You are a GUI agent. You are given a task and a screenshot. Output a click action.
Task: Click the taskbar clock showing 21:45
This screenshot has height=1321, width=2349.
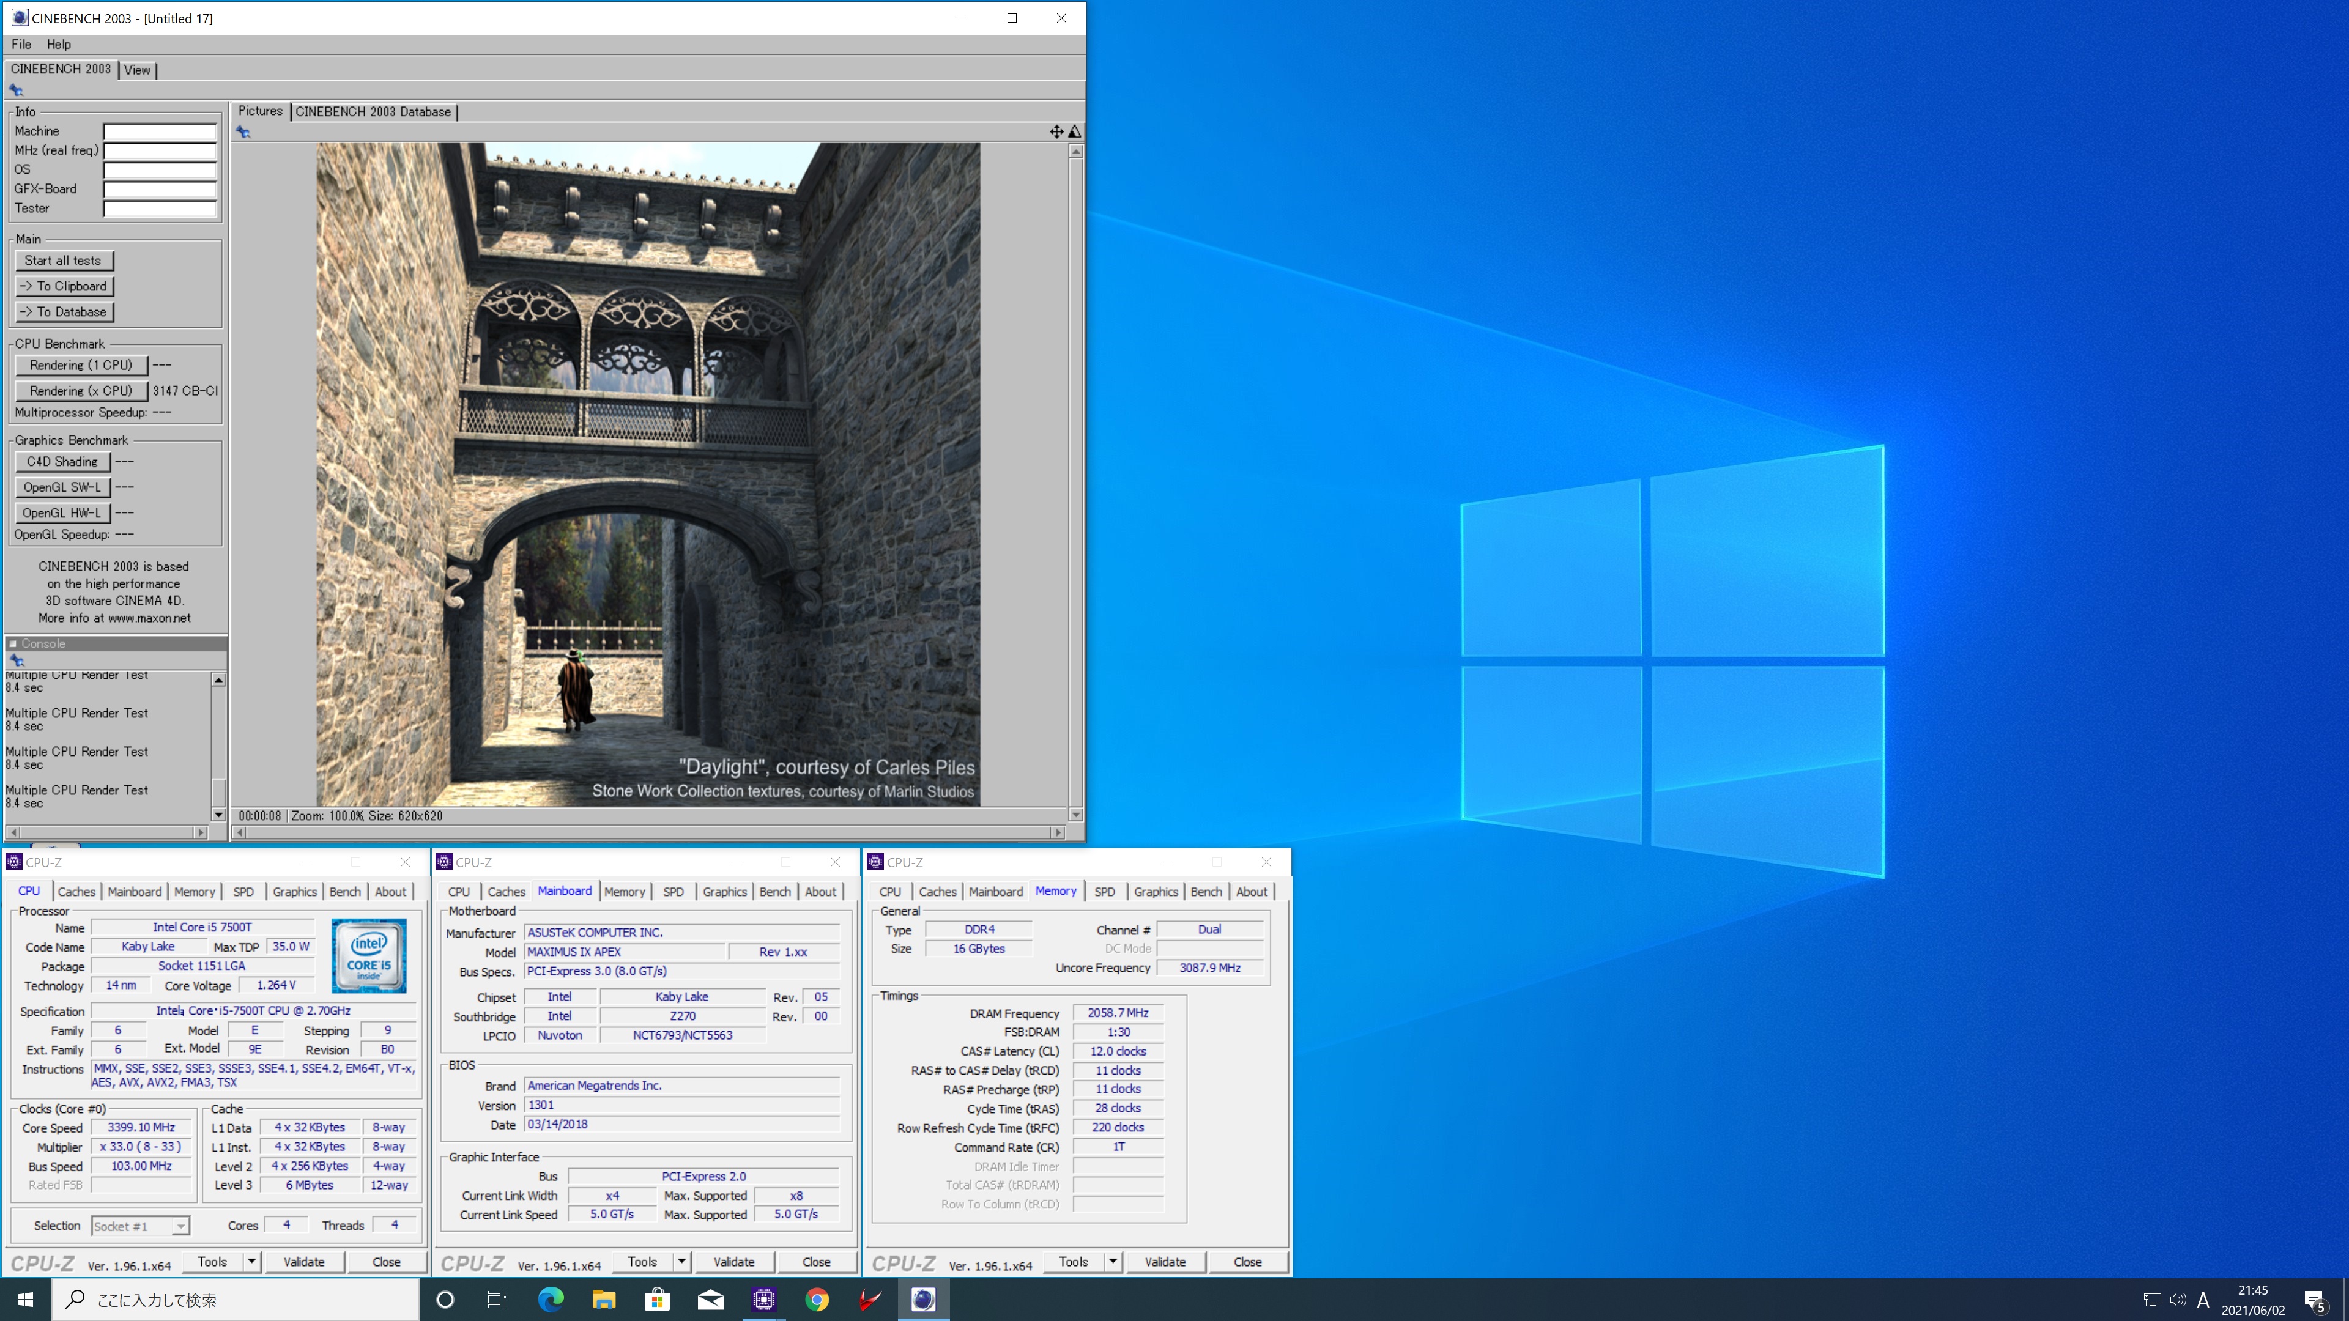(2252, 1300)
